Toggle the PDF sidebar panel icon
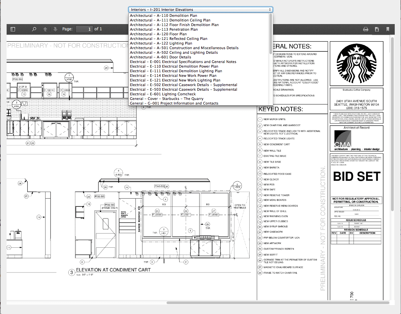The height and width of the screenshot is (314, 401). coord(13,29)
